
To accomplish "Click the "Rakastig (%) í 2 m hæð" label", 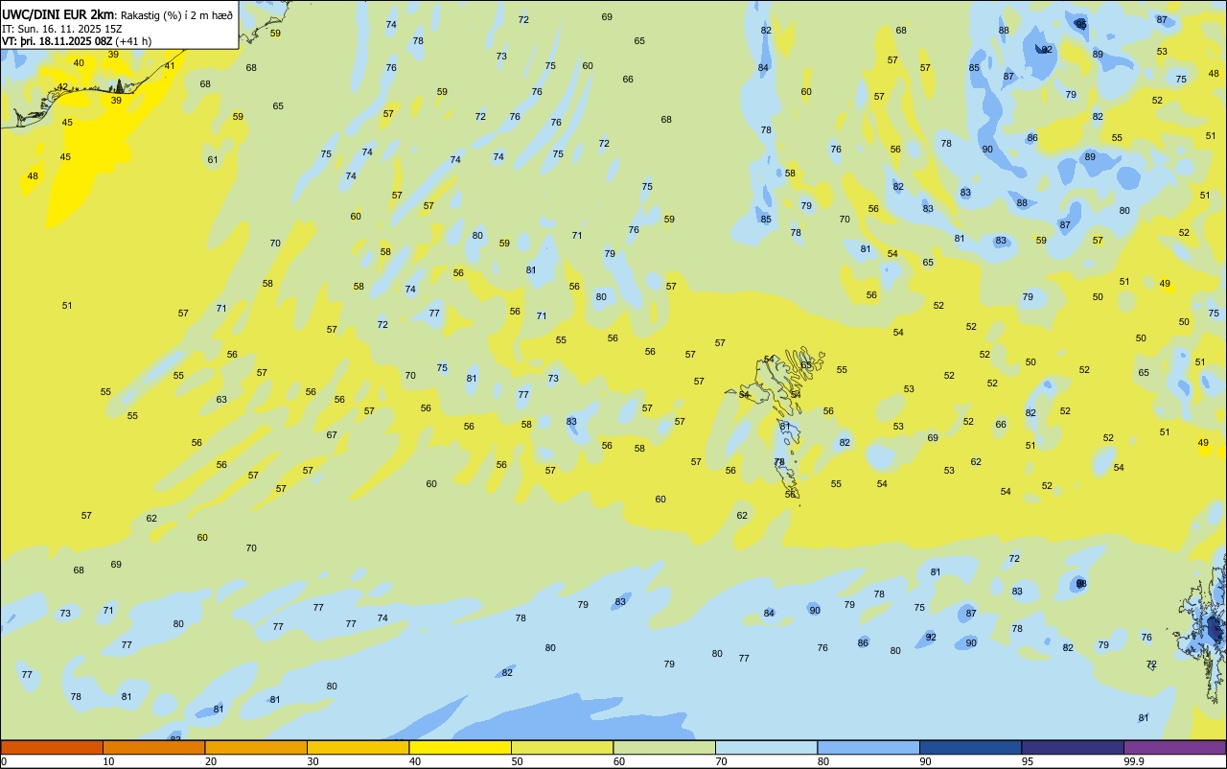I will 175,14.
